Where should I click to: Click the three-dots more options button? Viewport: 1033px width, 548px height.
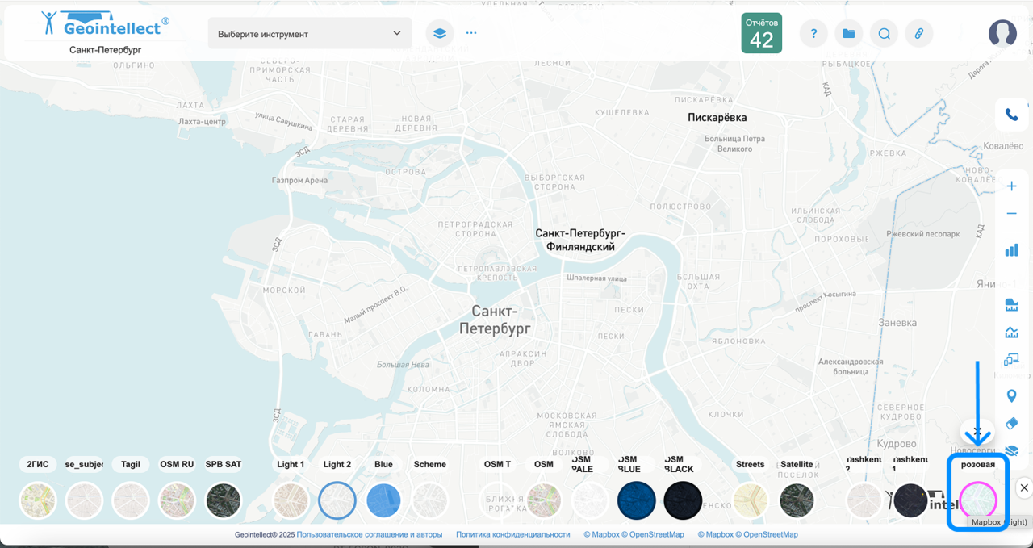pyautogui.click(x=471, y=33)
